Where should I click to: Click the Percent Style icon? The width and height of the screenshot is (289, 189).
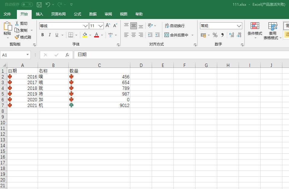pyautogui.click(x=215, y=35)
